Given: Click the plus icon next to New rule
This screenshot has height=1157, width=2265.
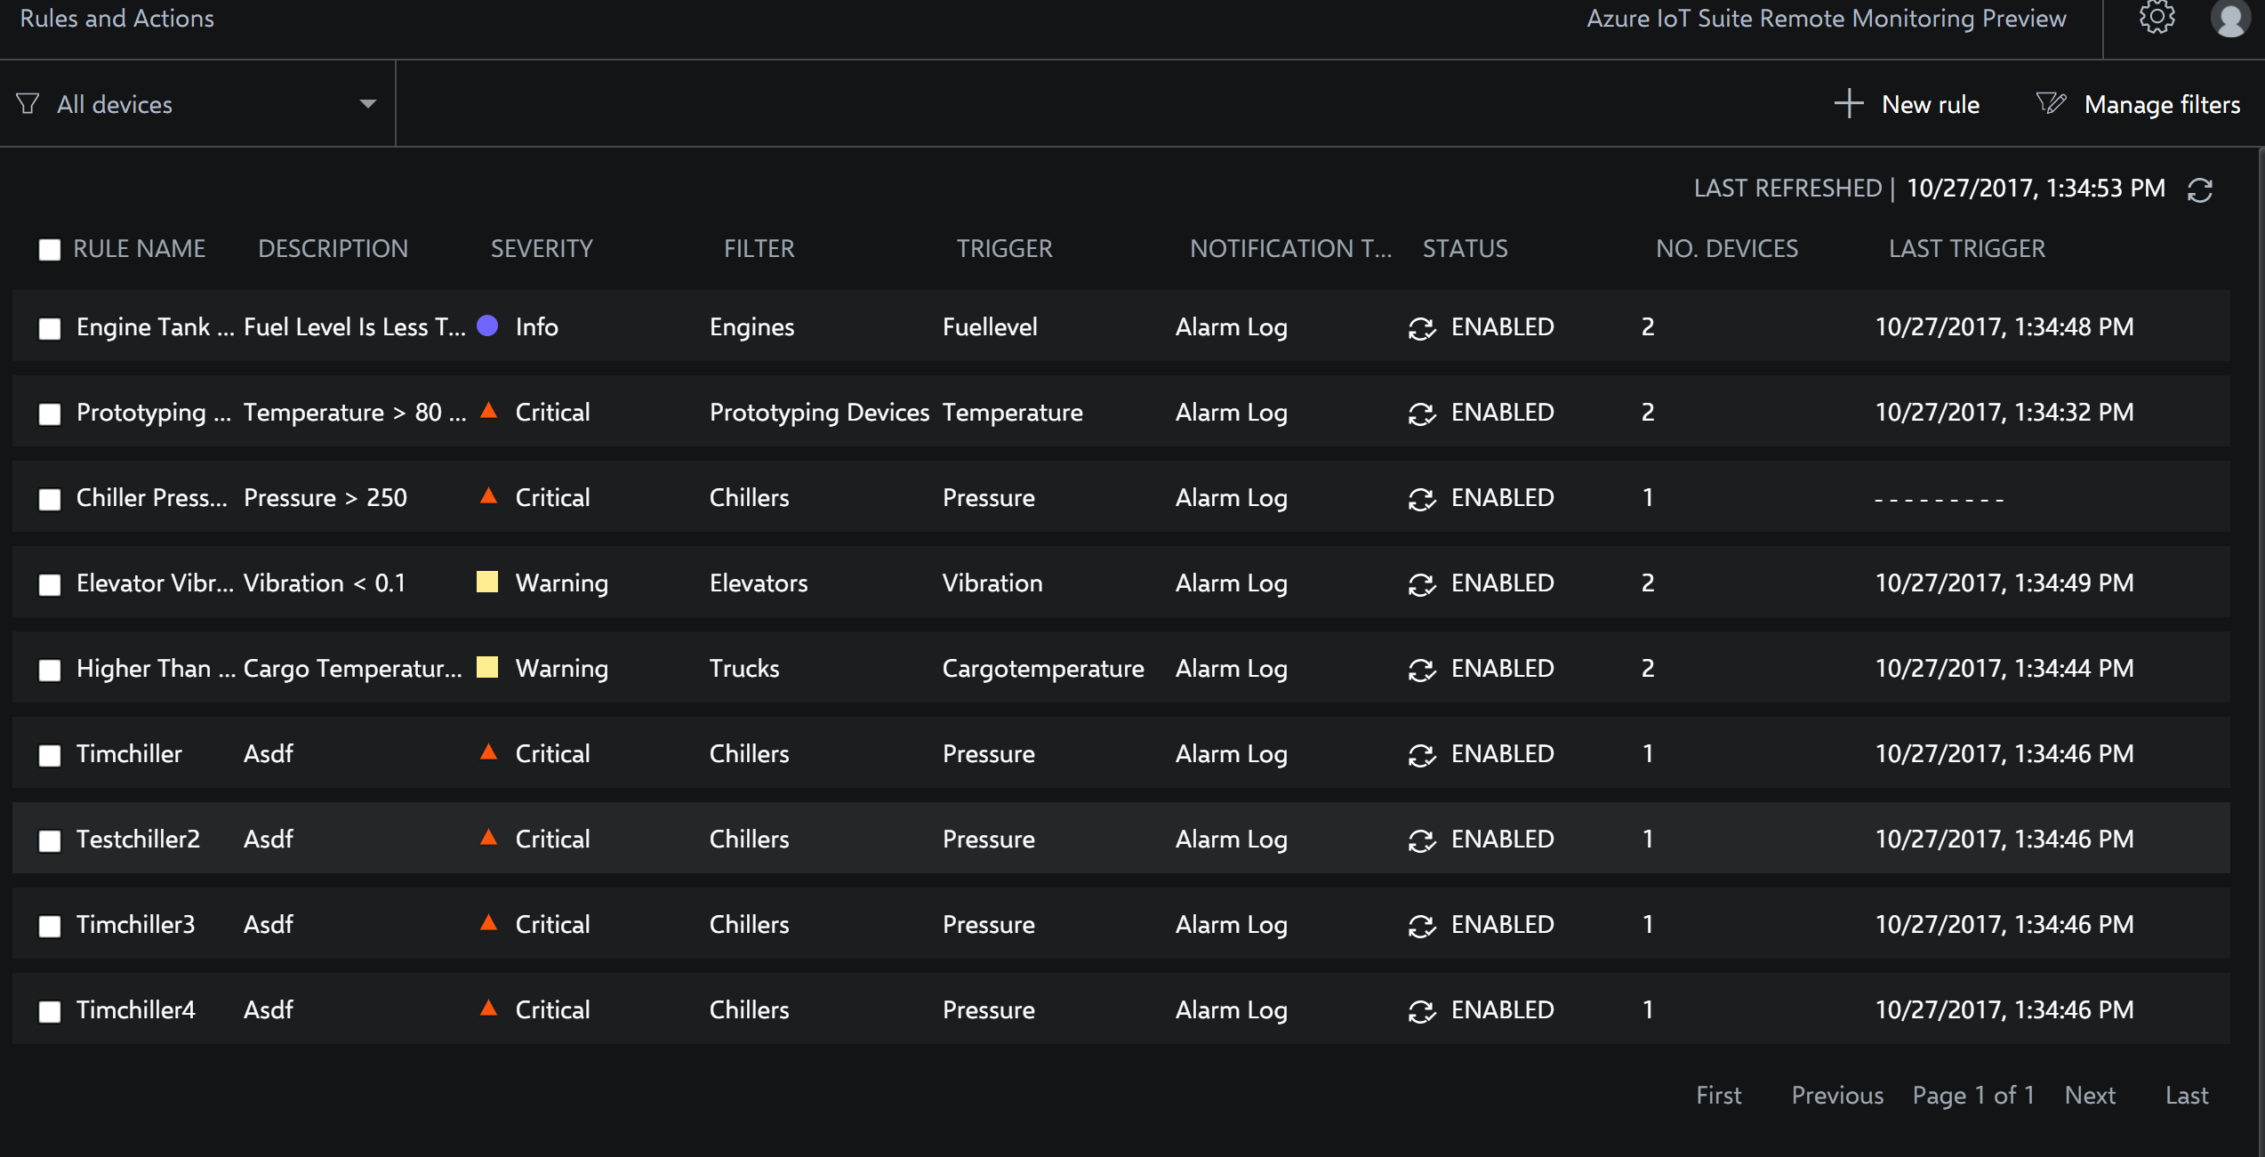Looking at the screenshot, I should [x=1850, y=104].
